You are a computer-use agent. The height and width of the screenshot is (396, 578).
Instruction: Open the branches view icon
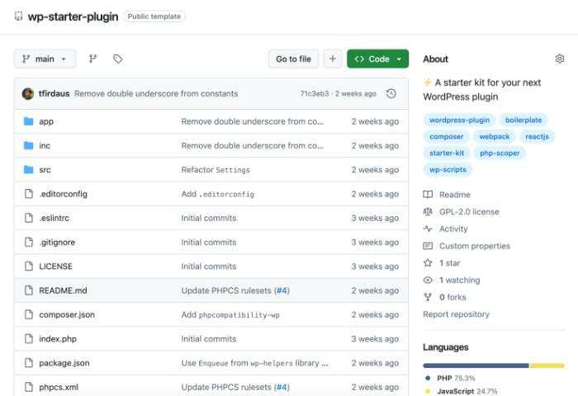(92, 59)
